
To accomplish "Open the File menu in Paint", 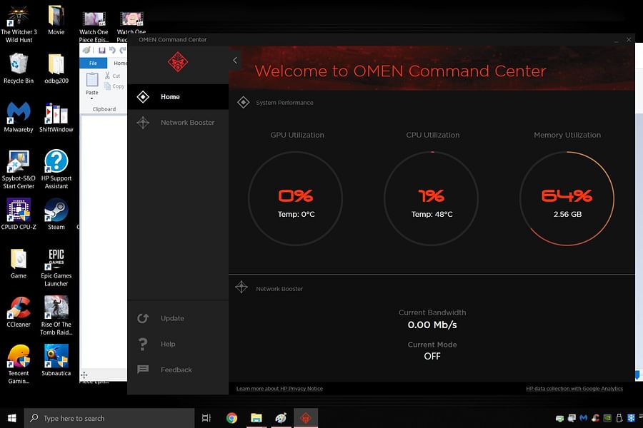I will click(x=93, y=63).
